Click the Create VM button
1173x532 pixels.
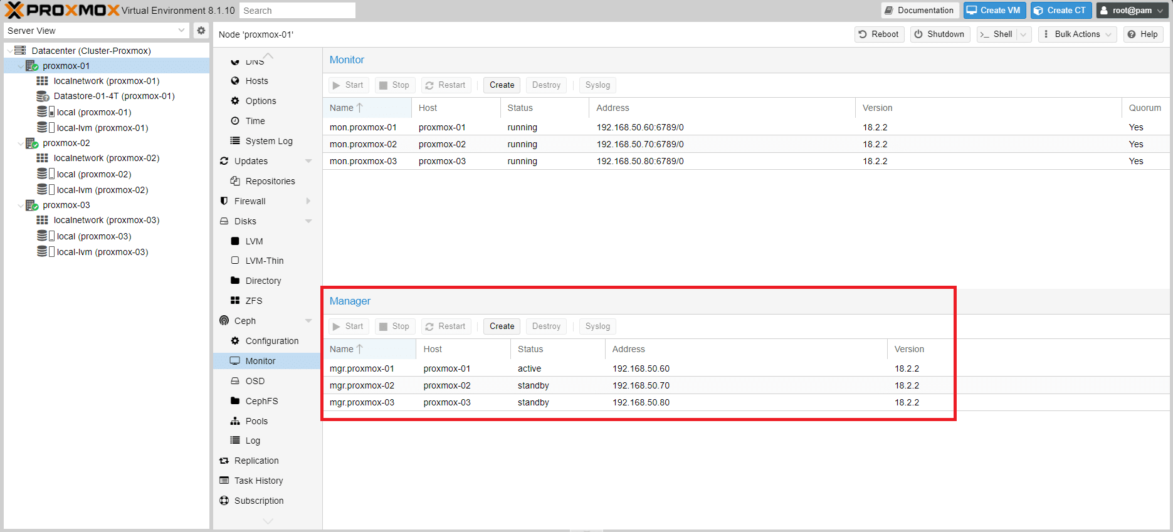[995, 10]
